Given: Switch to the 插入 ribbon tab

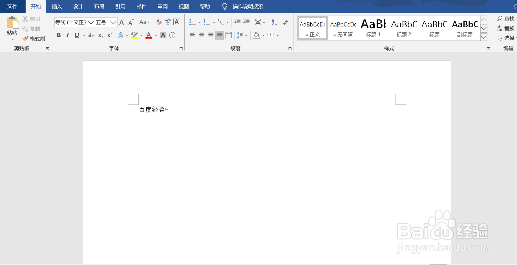Looking at the screenshot, I should coord(57,6).
